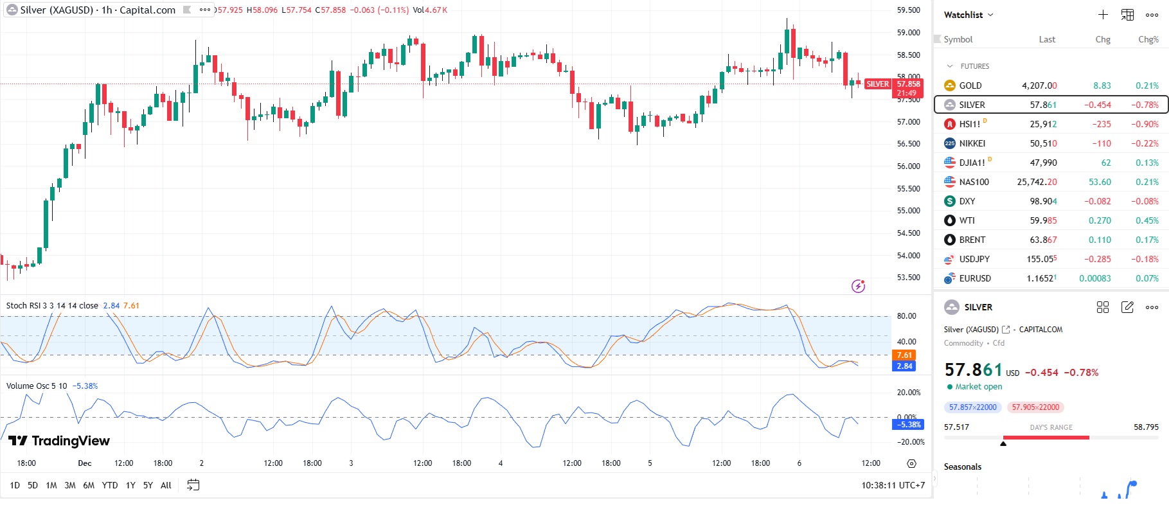Screen dimensions: 1169x507
Task: Open chart settings gear icon
Action: coord(911,463)
